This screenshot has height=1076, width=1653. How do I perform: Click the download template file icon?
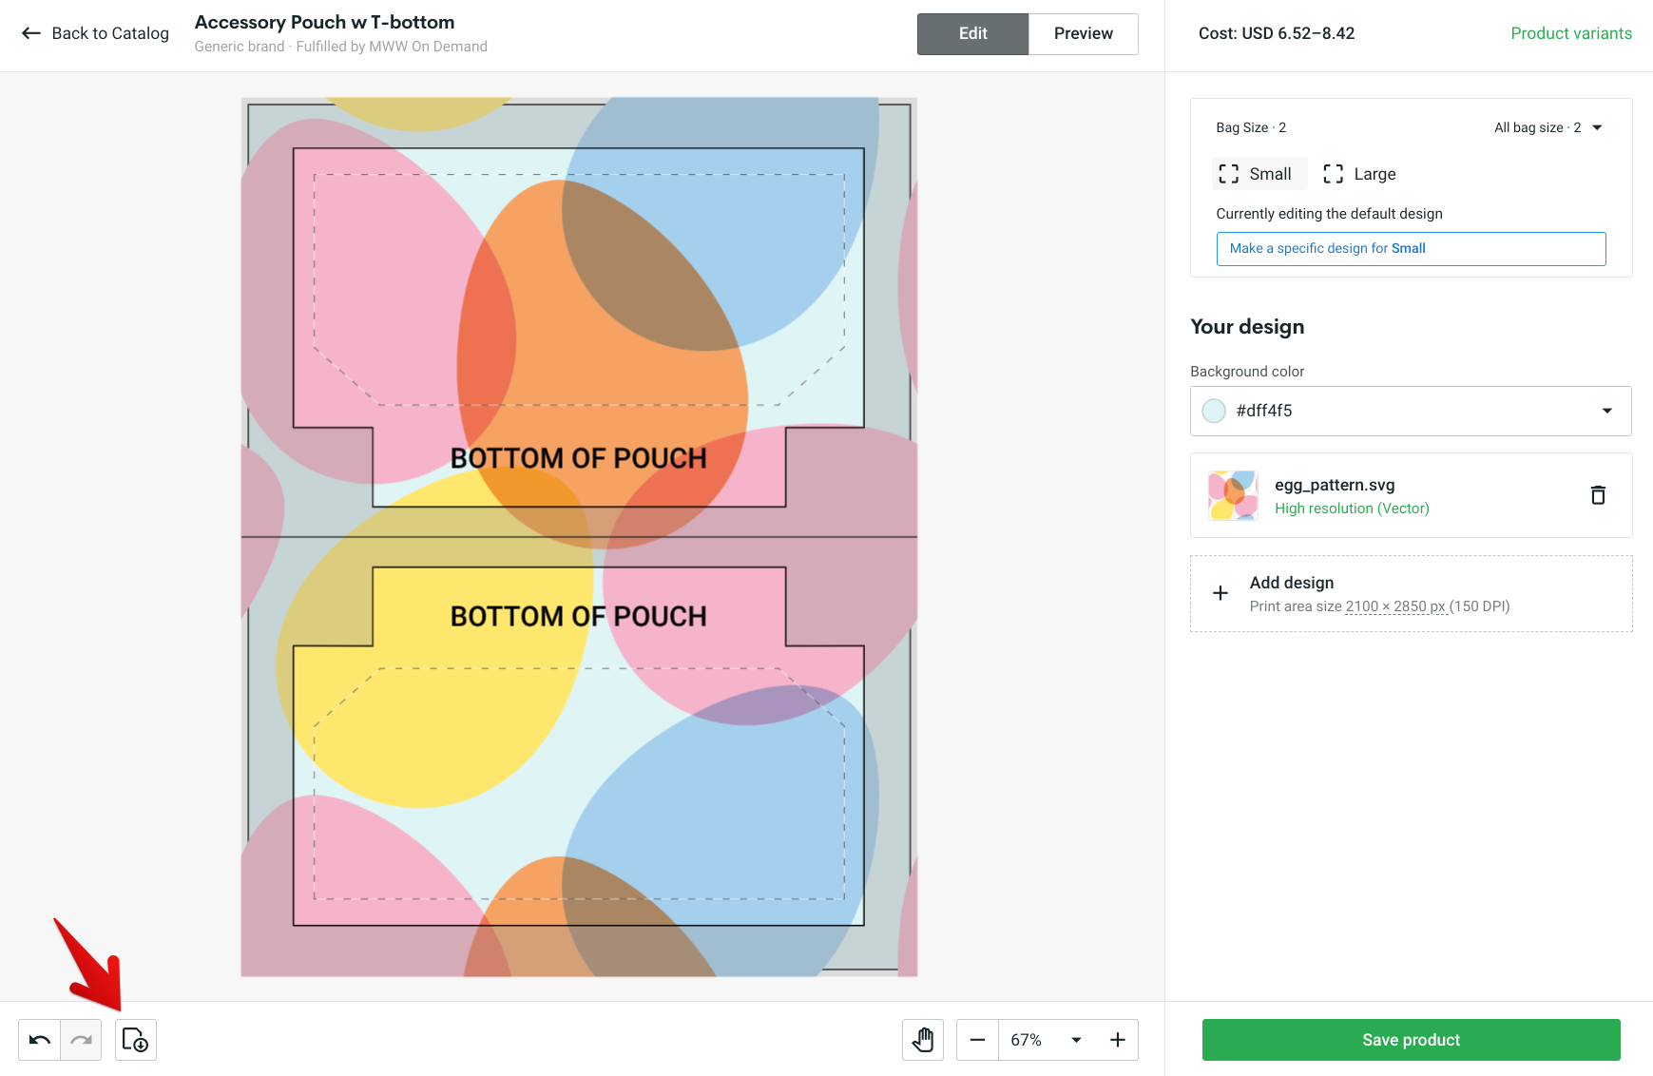136,1040
